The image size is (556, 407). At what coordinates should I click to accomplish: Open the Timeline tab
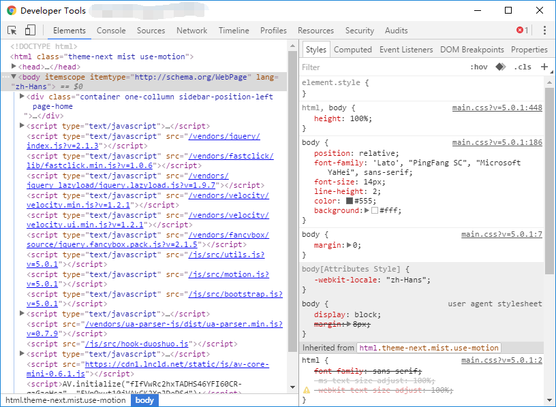coord(234,31)
